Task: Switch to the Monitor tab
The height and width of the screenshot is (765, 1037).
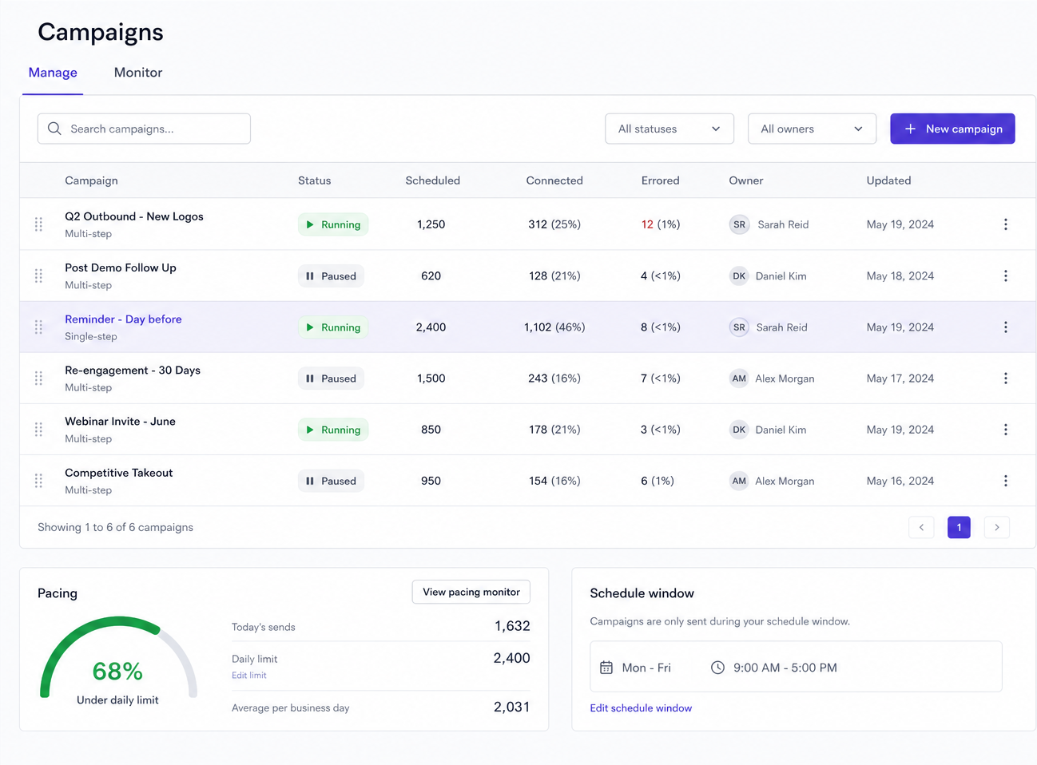Action: click(138, 73)
